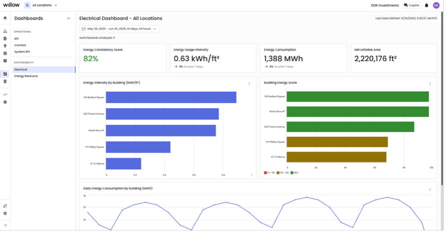
Task: Click the Copilot button
Action: click(411, 5)
